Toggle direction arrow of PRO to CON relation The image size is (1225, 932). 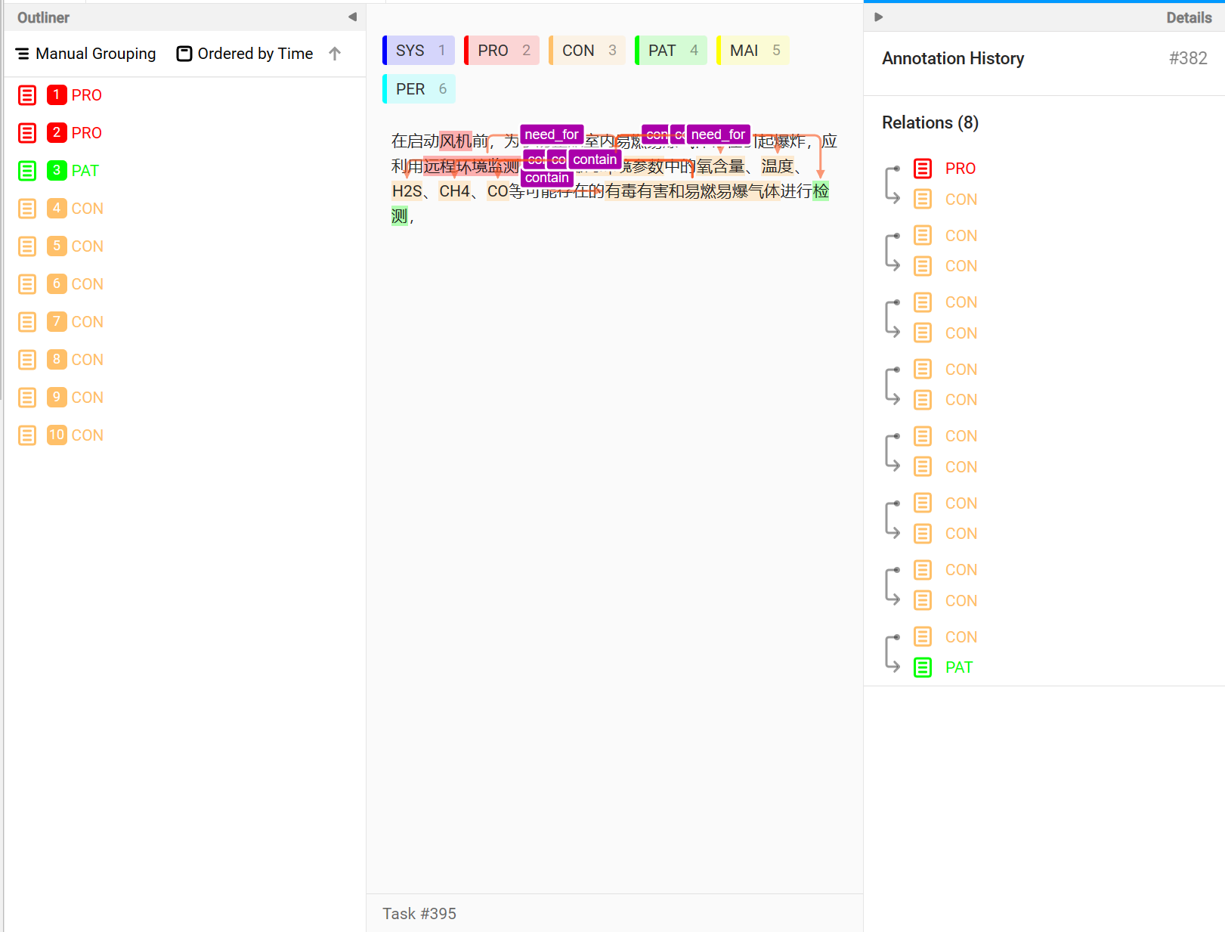892,184
